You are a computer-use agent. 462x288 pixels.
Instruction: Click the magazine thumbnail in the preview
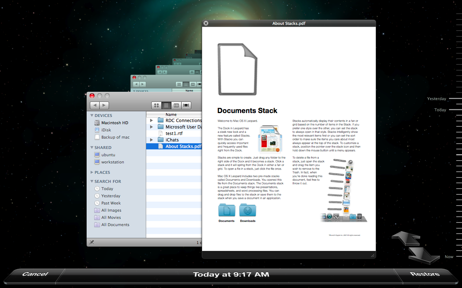[x=270, y=139]
